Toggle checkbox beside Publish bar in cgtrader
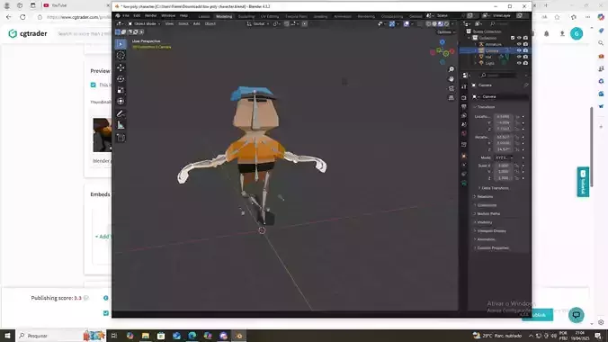Screen dimensions: 608x342 pyautogui.click(x=106, y=313)
